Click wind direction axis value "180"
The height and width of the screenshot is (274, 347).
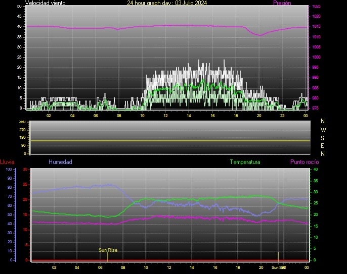pyautogui.click(x=22, y=138)
